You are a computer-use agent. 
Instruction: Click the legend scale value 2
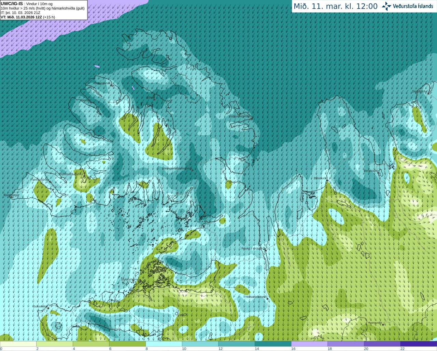coord(37,349)
